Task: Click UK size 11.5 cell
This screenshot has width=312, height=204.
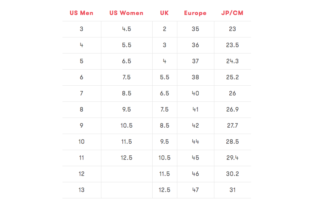Action: (x=165, y=174)
